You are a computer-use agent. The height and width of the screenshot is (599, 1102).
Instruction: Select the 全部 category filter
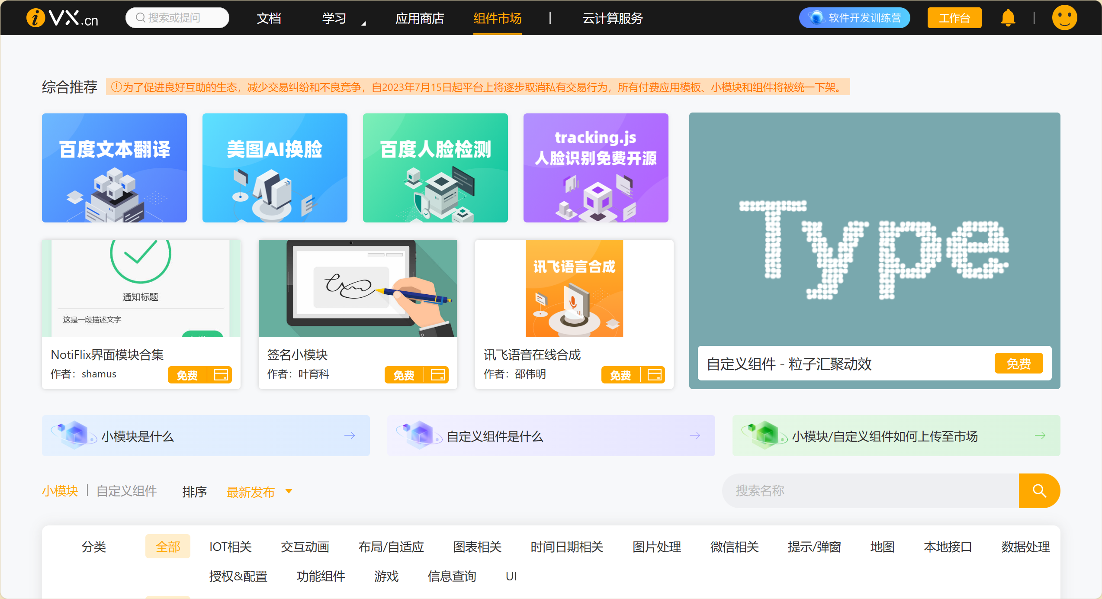tap(168, 547)
